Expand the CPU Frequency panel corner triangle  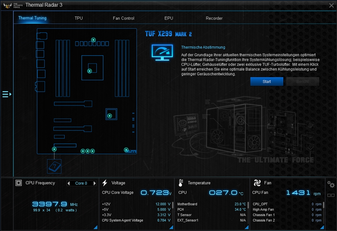click(x=96, y=227)
